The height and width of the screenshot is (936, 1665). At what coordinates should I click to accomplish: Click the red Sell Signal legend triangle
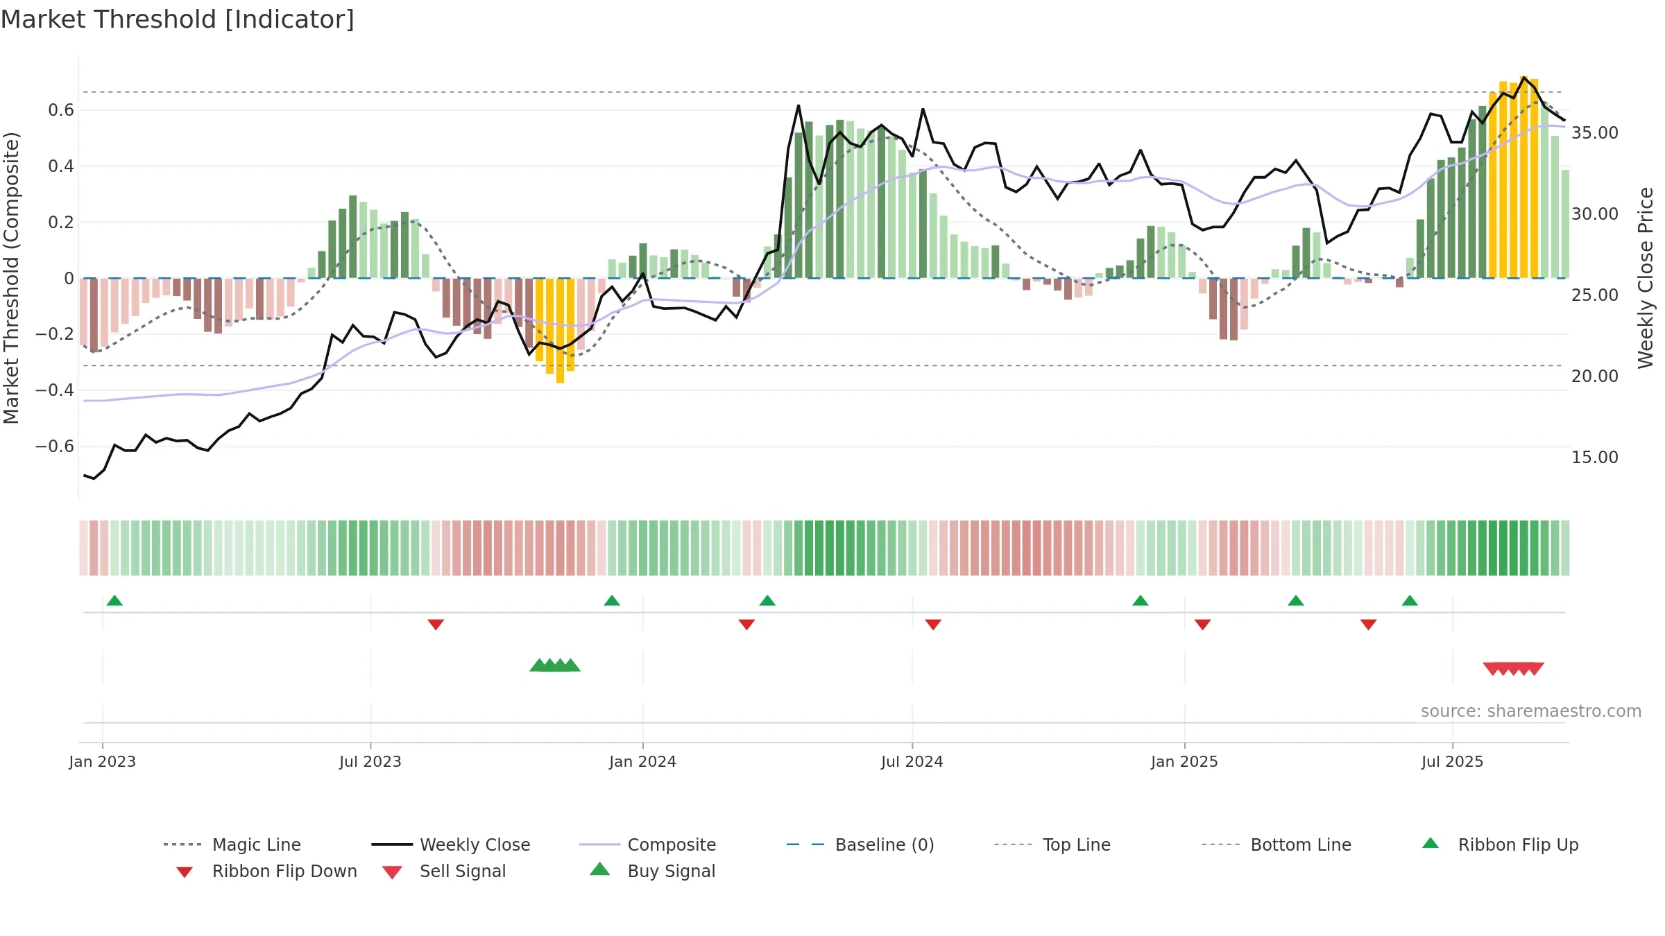392,872
